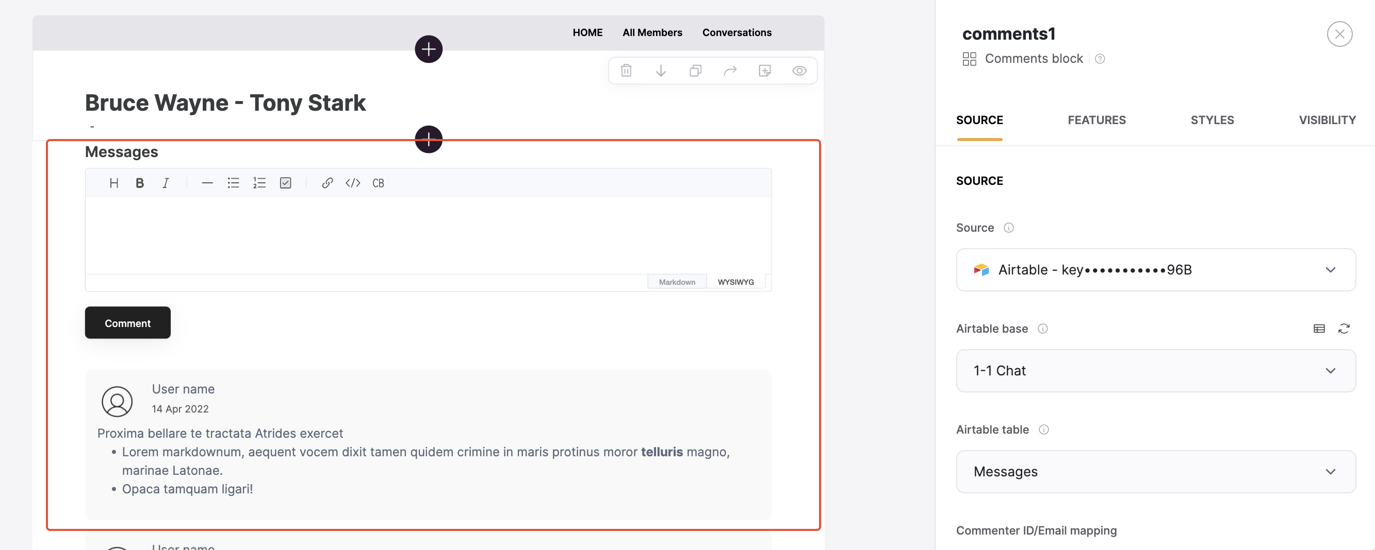Toggle bold formatting in the comment editor
This screenshot has width=1375, height=550.
pyautogui.click(x=140, y=183)
